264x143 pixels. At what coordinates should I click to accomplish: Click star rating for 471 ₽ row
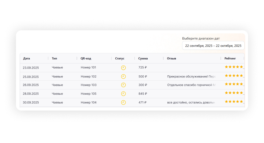pos(234,101)
